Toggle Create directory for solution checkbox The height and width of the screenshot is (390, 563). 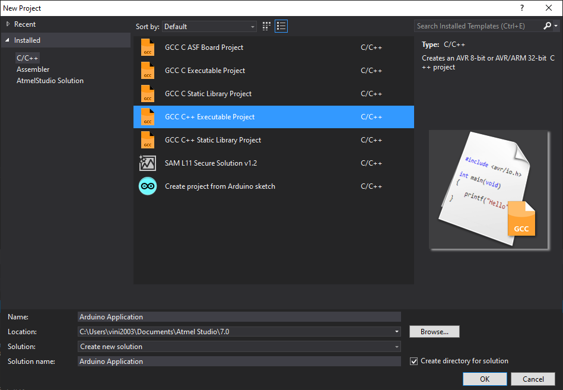(414, 362)
